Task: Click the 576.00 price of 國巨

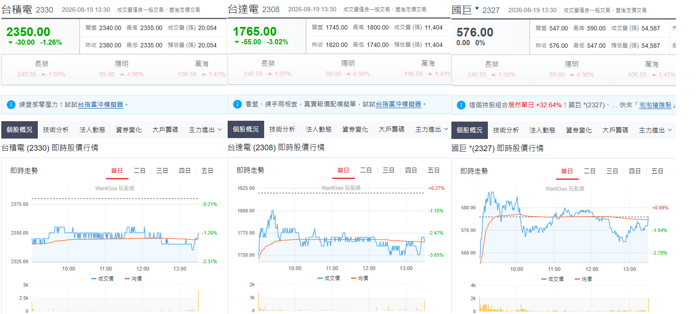Action: coord(475,32)
